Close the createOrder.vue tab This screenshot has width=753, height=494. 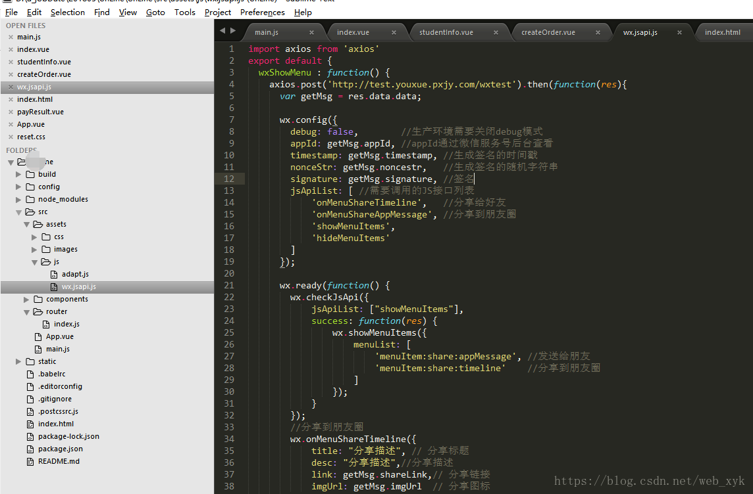598,33
